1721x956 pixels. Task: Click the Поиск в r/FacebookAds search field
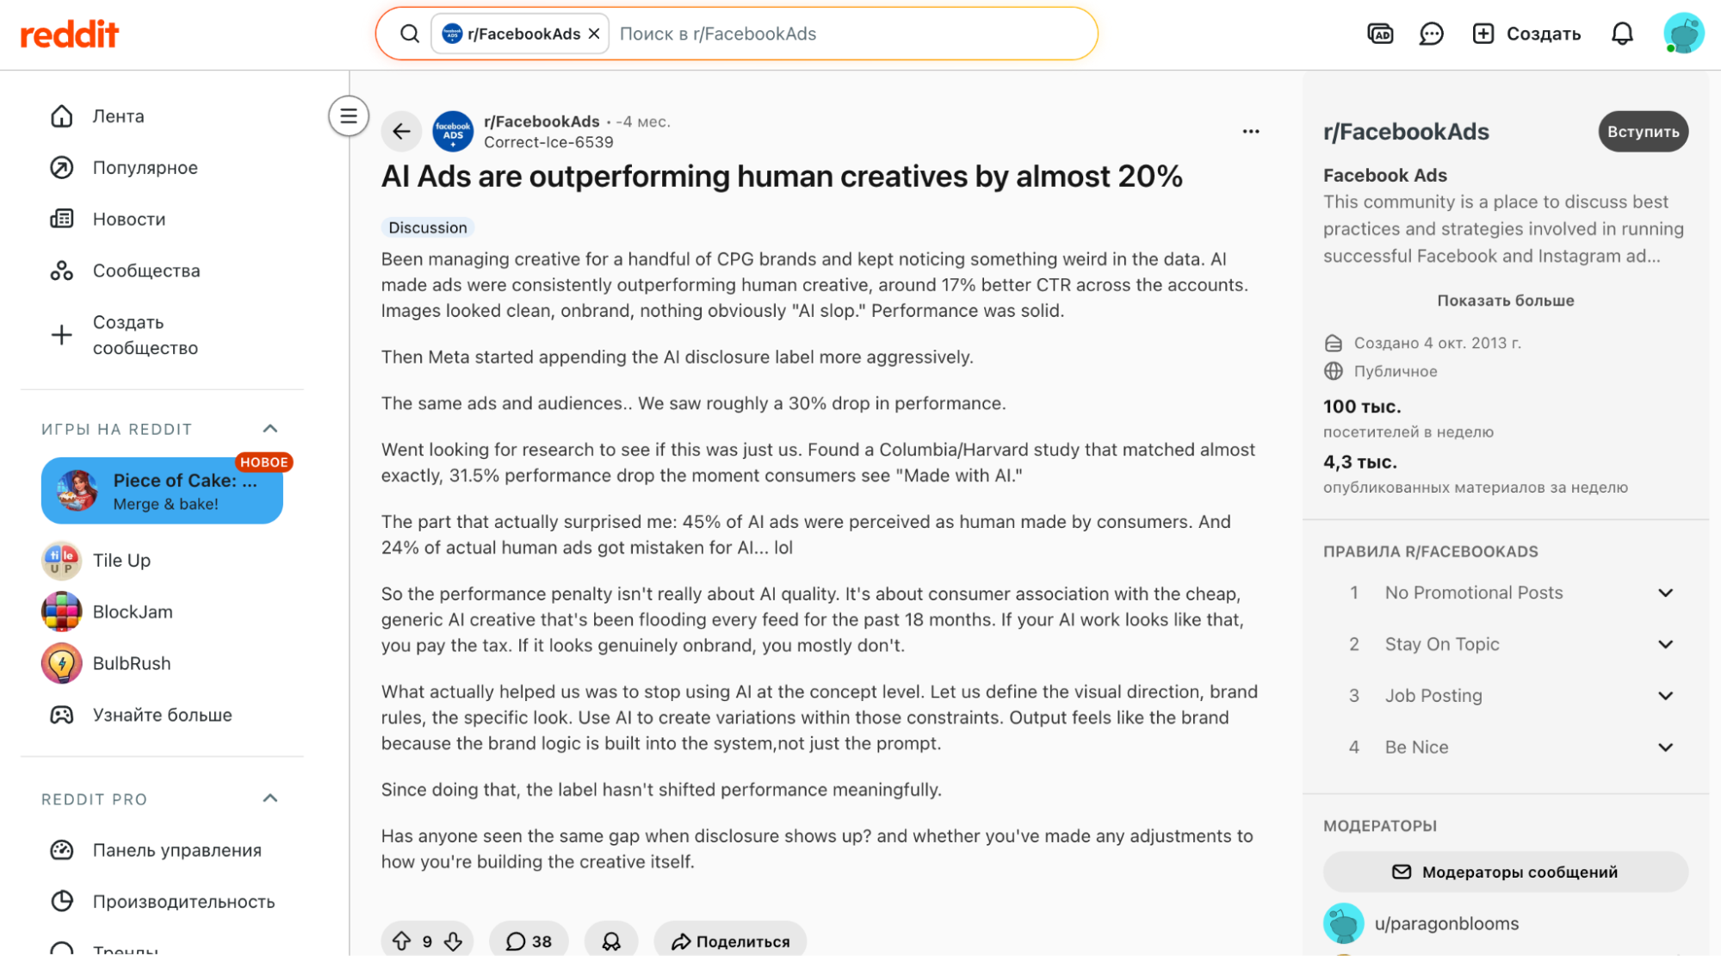point(852,34)
